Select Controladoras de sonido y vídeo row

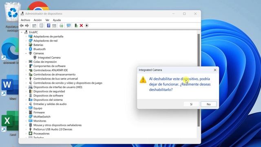(68, 83)
